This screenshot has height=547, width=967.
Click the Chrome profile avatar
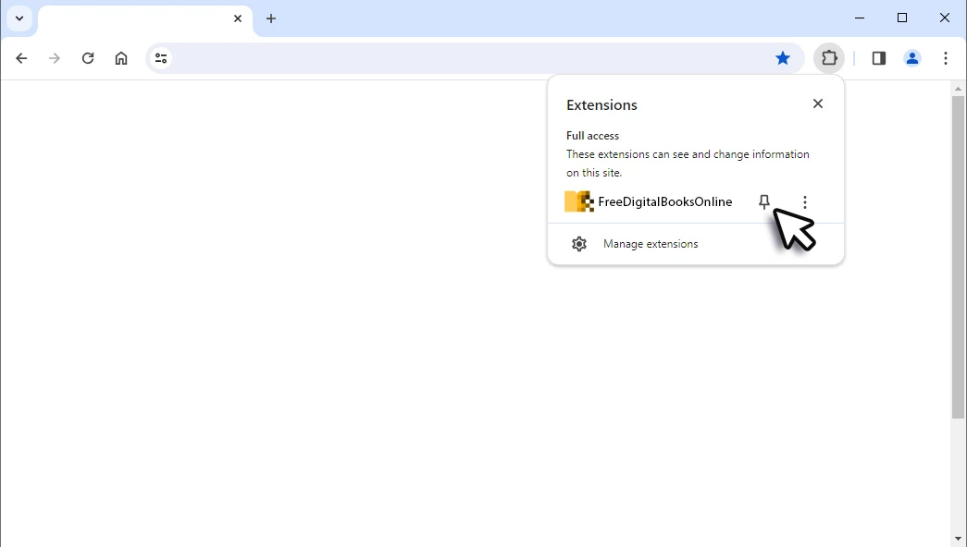pos(912,57)
